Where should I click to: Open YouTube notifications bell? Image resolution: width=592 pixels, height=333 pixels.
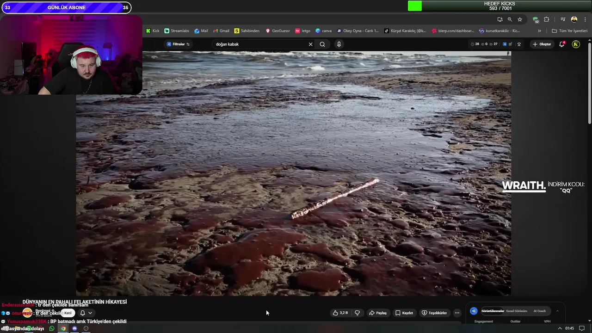tap(561, 44)
